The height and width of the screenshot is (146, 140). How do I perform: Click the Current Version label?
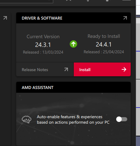pos(43,37)
